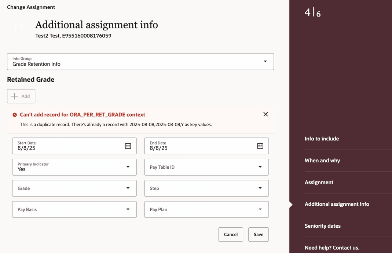Click the Need help? Contact us link

coord(332,247)
